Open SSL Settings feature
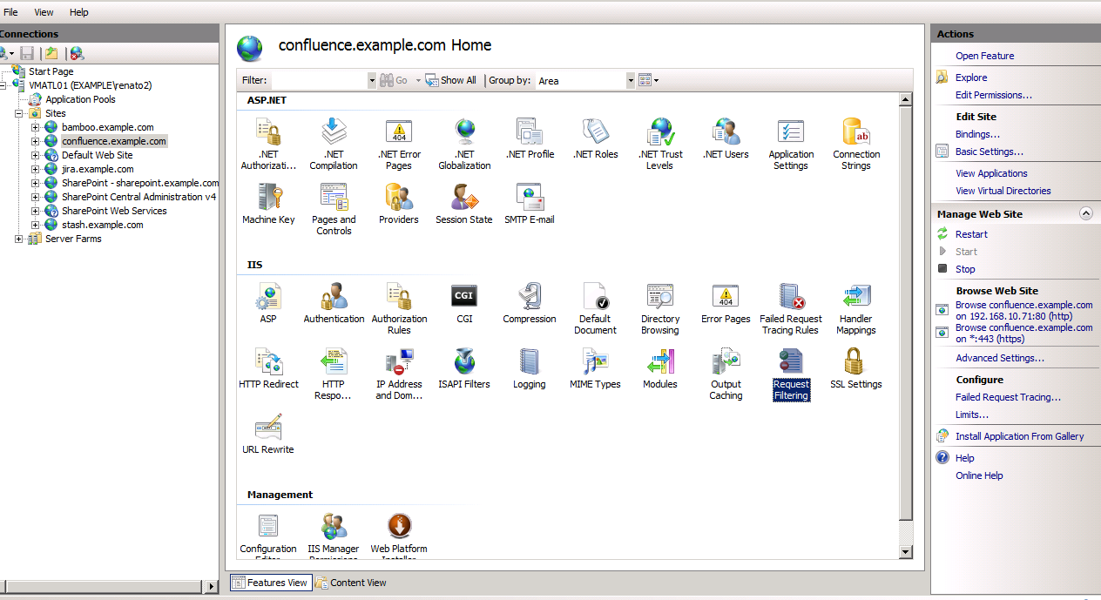This screenshot has width=1101, height=600. pos(856,368)
